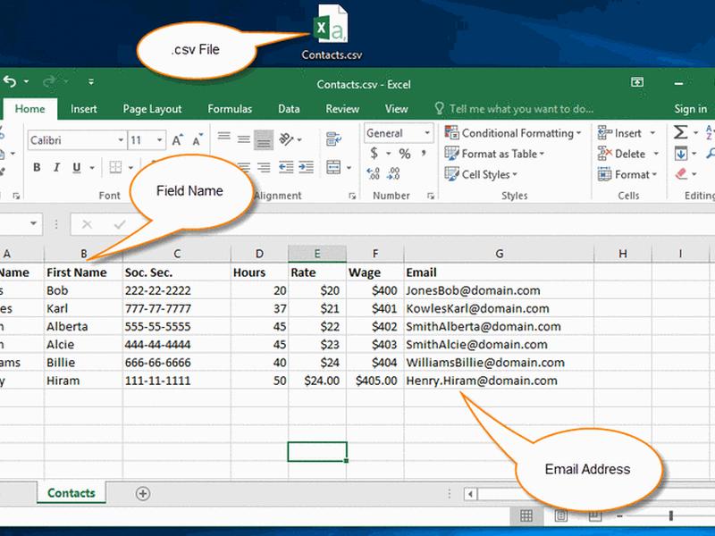Click the Fill down-arrow icon in Editing
The width and height of the screenshot is (715, 536).
681,154
